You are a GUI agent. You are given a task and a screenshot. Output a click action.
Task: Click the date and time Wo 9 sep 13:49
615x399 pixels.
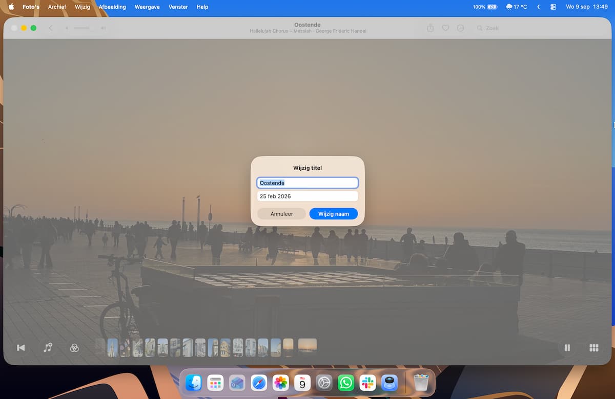587,7
